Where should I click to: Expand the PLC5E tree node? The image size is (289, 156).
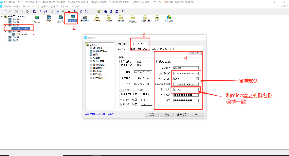click(x=6, y=38)
